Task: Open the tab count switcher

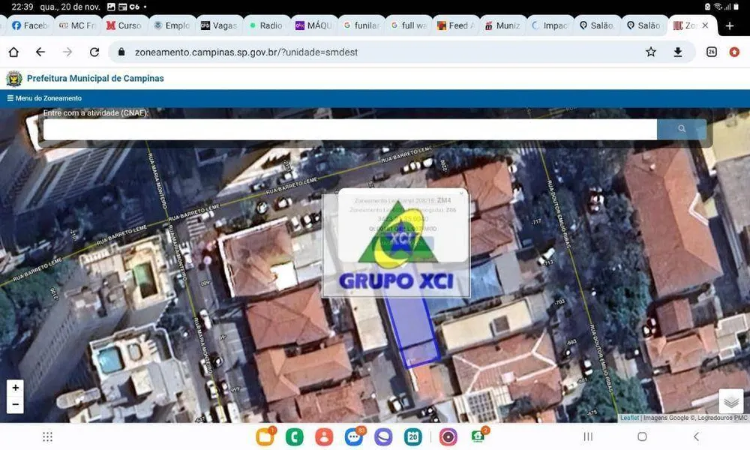Action: (711, 52)
